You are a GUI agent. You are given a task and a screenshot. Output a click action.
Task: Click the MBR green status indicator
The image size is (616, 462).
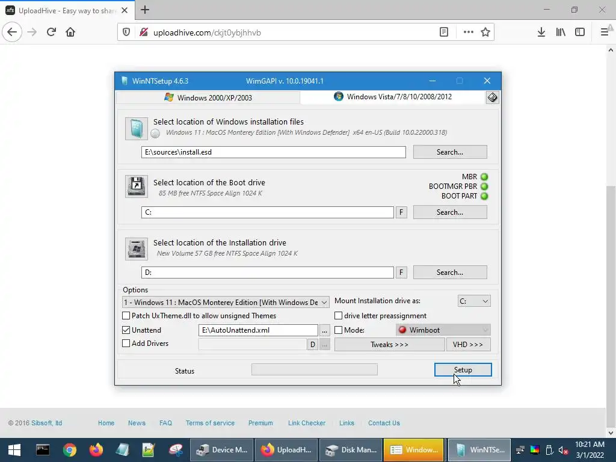[x=484, y=177]
